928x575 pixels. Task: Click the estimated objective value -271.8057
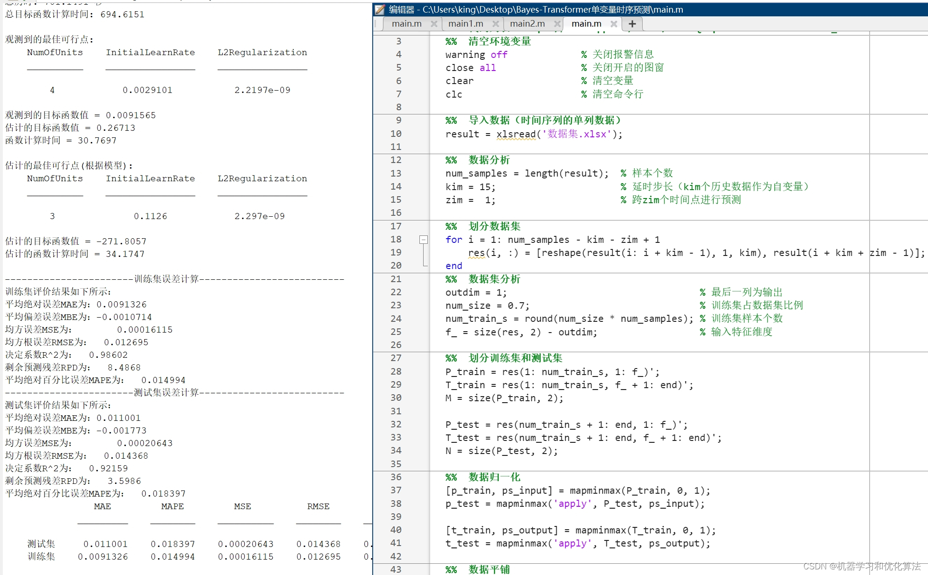121,241
